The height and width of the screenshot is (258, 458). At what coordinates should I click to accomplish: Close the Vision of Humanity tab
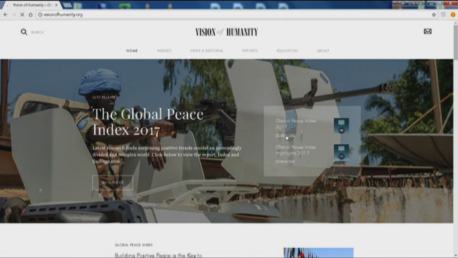(56, 5)
